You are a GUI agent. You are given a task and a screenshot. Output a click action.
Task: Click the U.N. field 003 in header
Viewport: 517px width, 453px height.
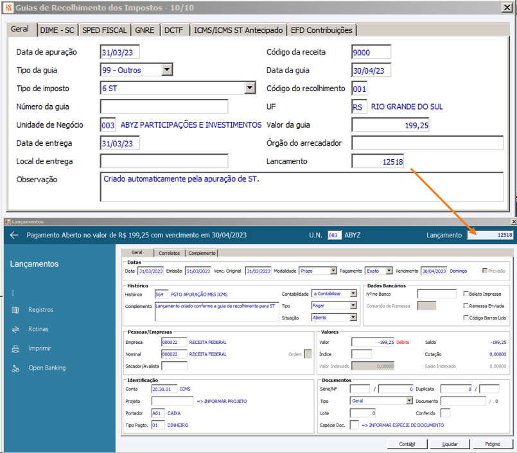335,235
